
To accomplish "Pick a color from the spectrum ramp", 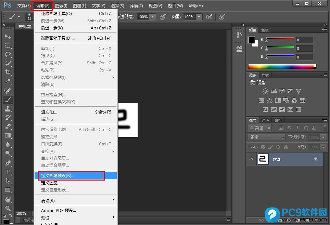I will coord(282,67).
